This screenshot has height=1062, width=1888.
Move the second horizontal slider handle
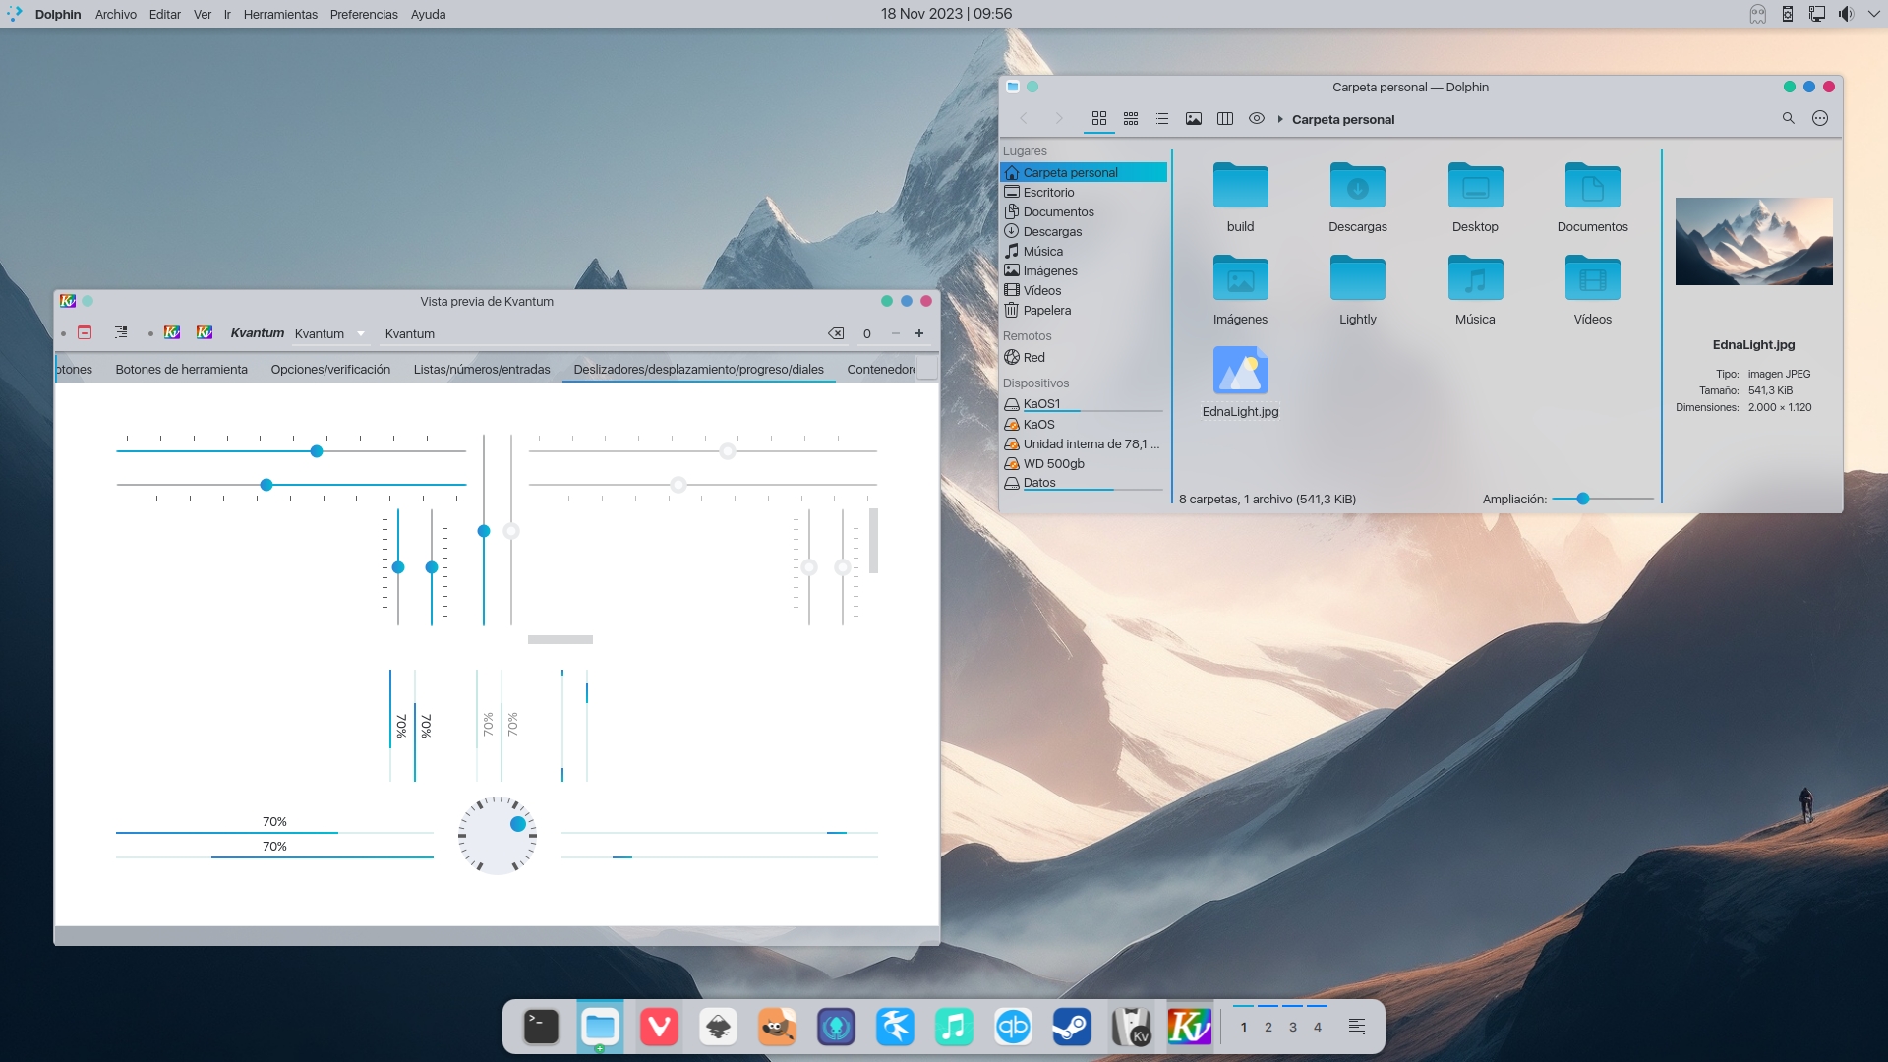pyautogui.click(x=266, y=485)
